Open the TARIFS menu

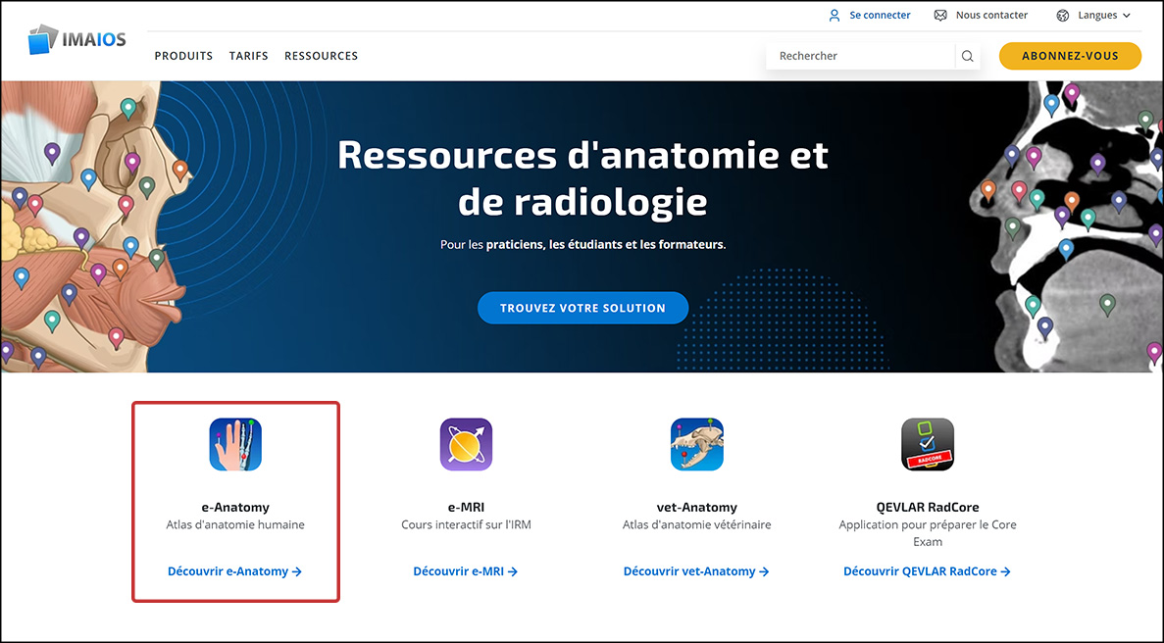[x=249, y=56]
